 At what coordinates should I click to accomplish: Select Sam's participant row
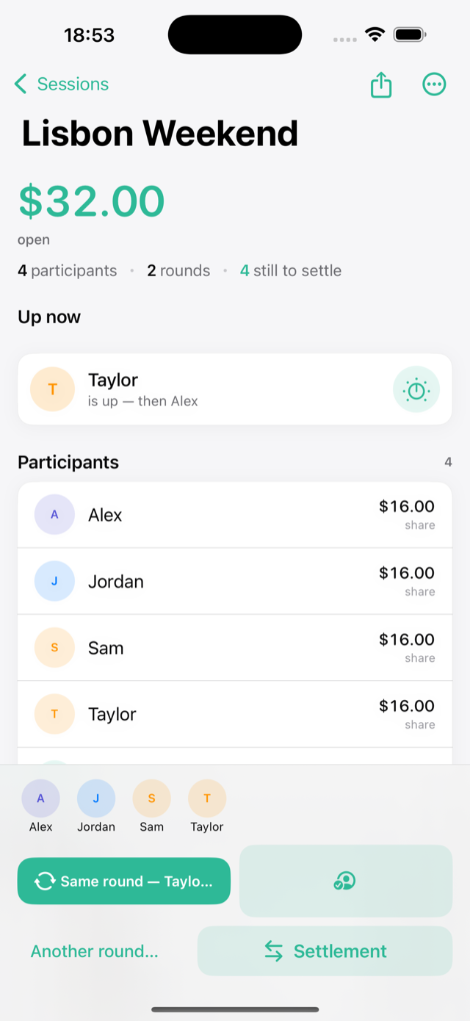[235, 648]
